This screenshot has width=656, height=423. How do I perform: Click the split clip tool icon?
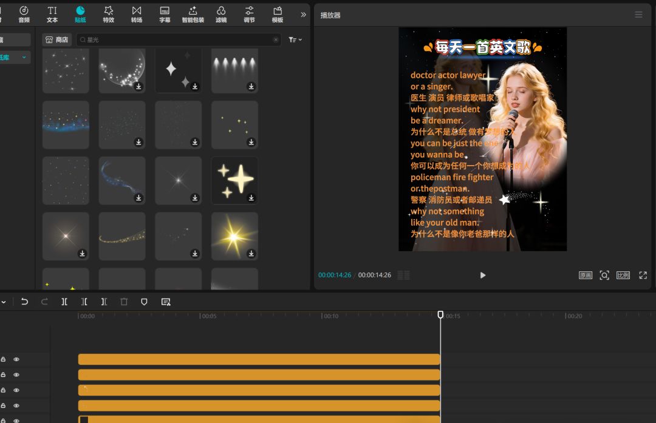coord(64,302)
